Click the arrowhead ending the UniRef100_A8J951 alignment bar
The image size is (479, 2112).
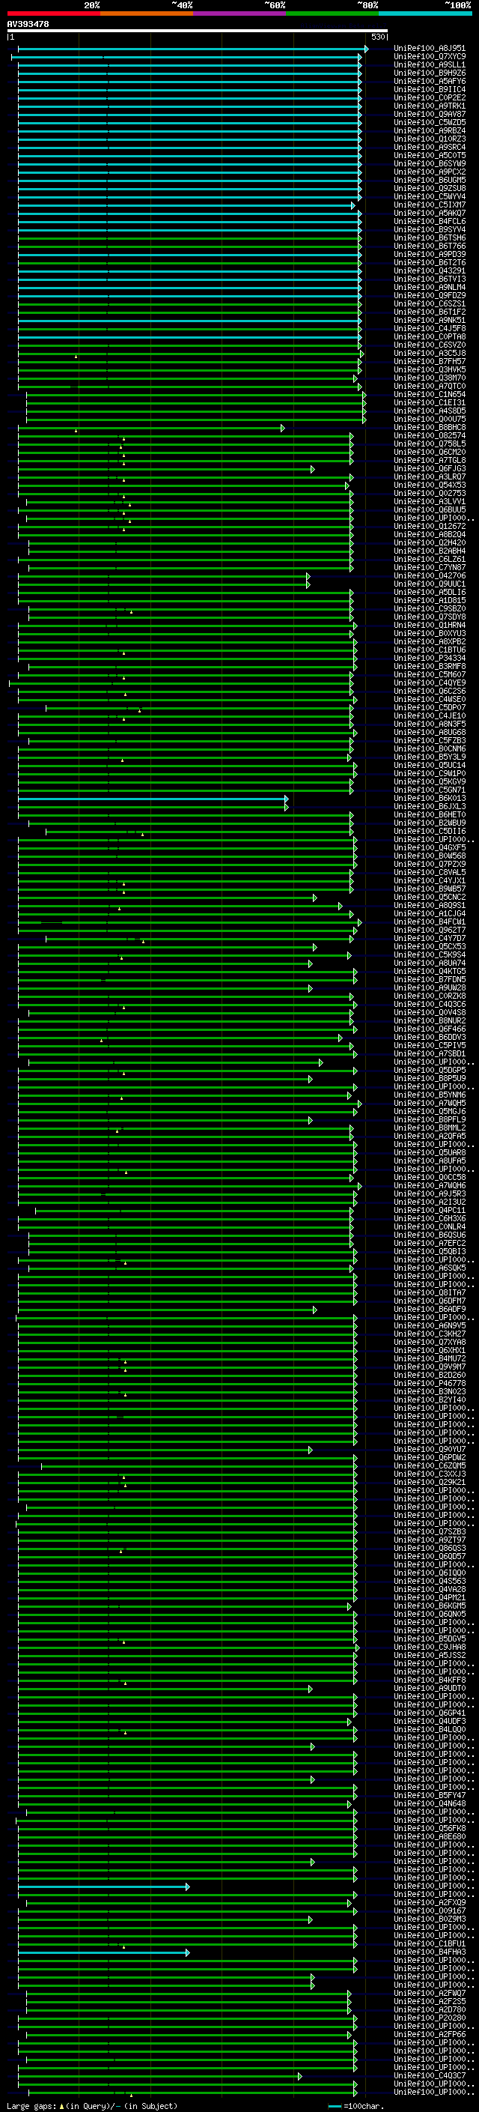click(366, 49)
